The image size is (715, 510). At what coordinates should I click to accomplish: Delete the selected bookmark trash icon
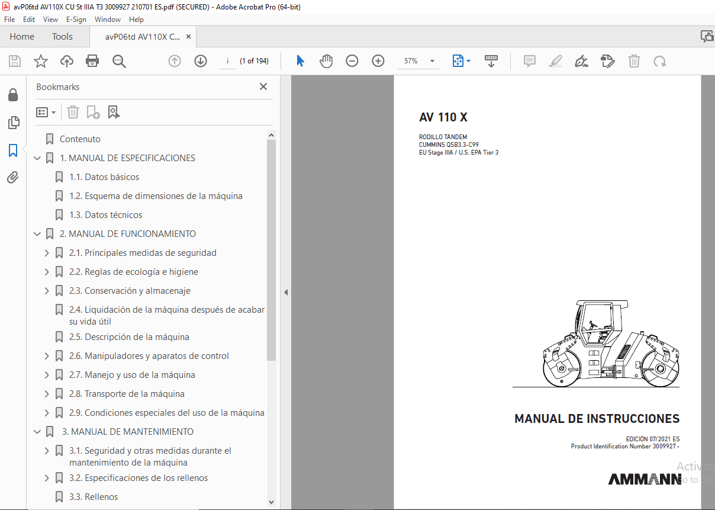(x=73, y=112)
